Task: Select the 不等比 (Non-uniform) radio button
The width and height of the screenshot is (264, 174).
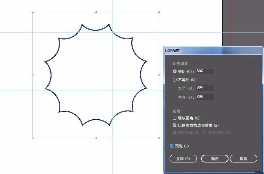Action: click(175, 80)
